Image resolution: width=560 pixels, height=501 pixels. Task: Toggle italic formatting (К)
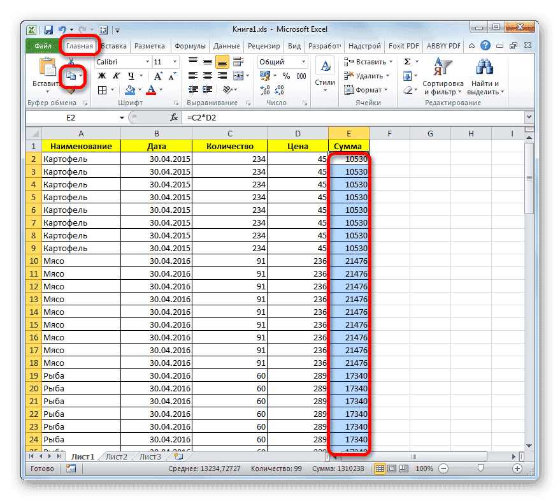[x=118, y=76]
